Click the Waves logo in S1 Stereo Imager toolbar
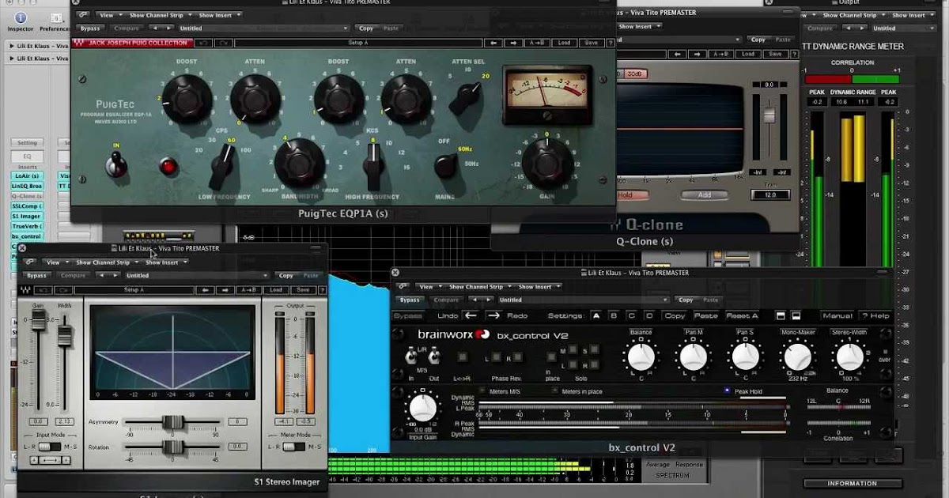949x498 pixels. click(26, 289)
